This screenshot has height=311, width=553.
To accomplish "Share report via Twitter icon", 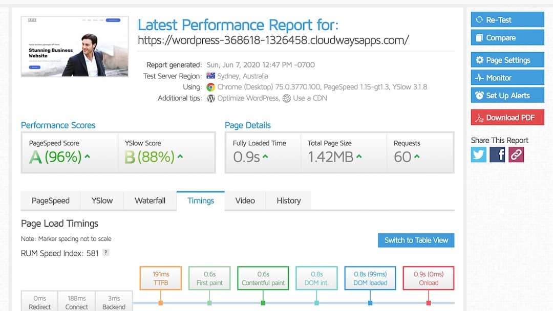I will click(x=479, y=154).
